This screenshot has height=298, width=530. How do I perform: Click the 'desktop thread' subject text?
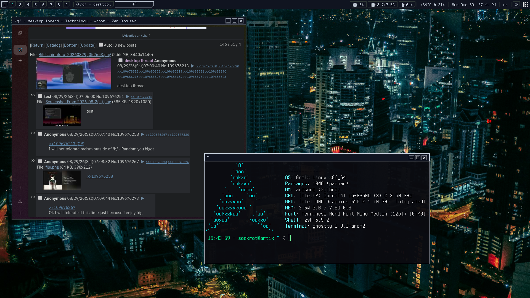[x=139, y=61]
